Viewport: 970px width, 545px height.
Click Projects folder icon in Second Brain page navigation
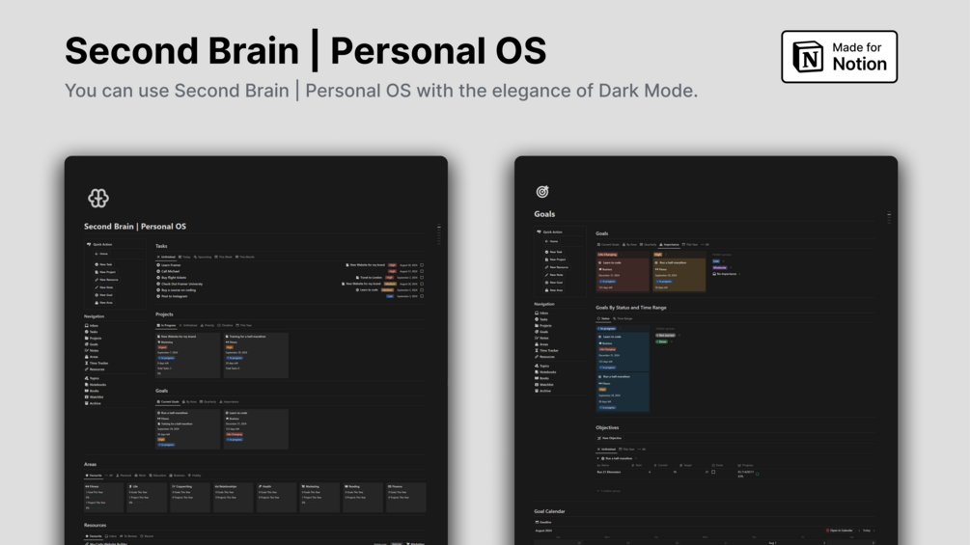87,338
